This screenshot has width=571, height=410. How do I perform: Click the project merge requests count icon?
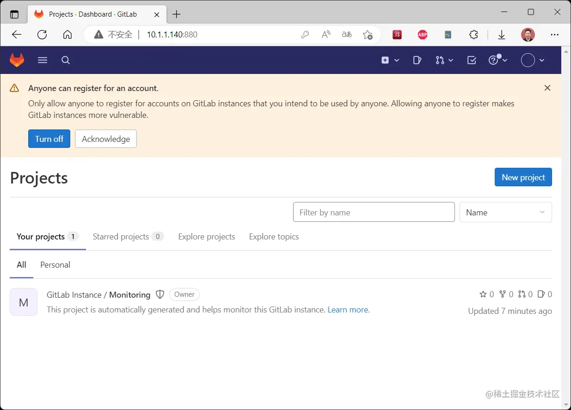[522, 294]
